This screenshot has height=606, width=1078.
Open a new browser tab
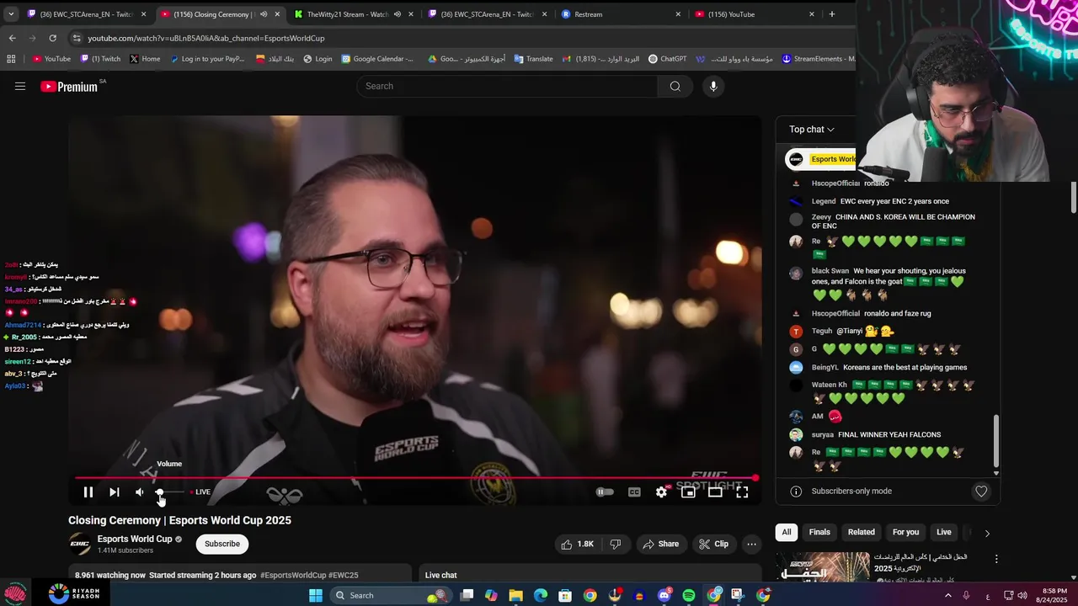tap(832, 14)
